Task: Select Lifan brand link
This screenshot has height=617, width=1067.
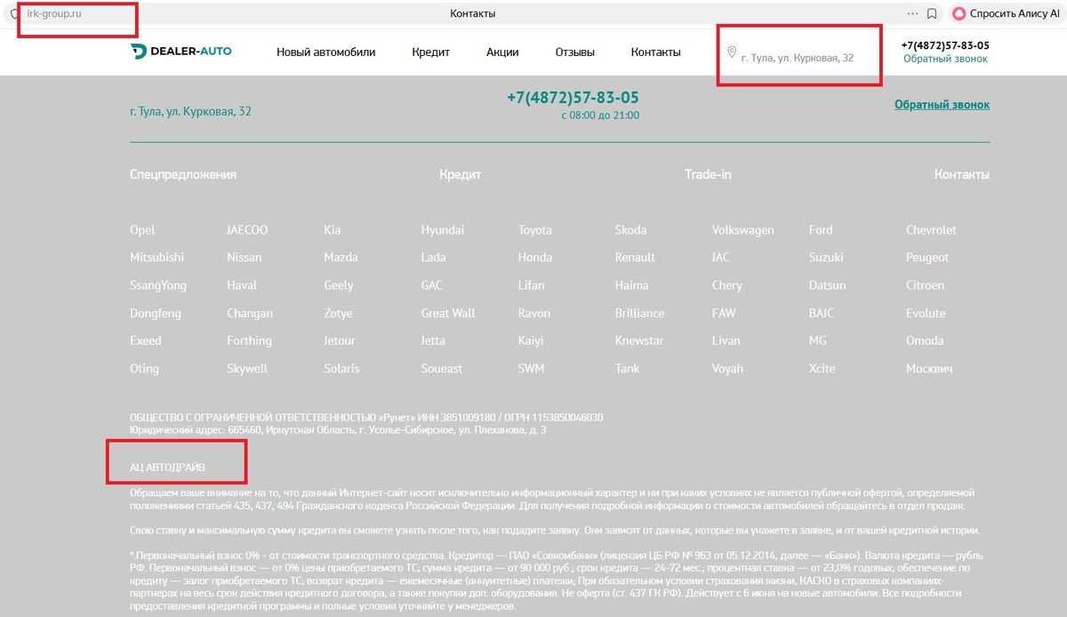Action: pyautogui.click(x=532, y=285)
